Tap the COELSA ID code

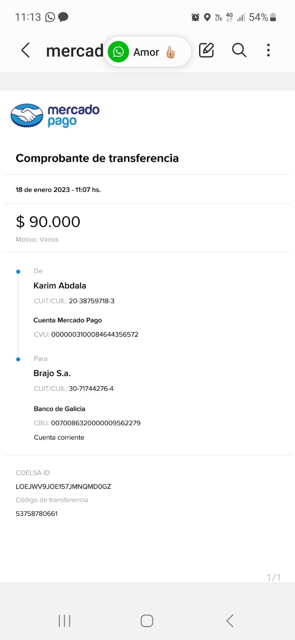pyautogui.click(x=63, y=486)
